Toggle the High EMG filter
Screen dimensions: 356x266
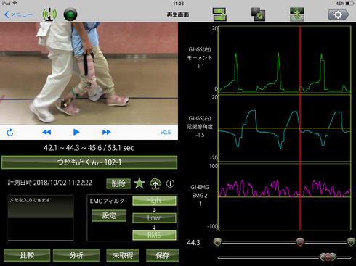pos(154,201)
